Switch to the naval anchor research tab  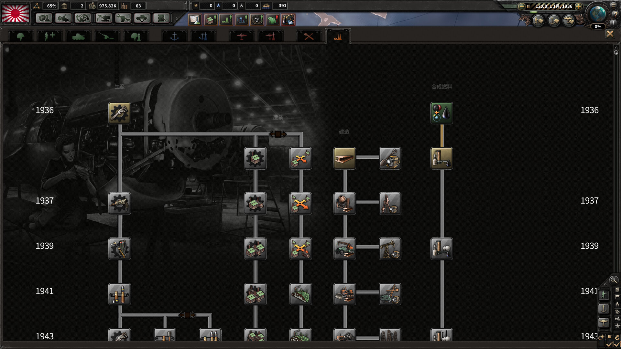[174, 37]
